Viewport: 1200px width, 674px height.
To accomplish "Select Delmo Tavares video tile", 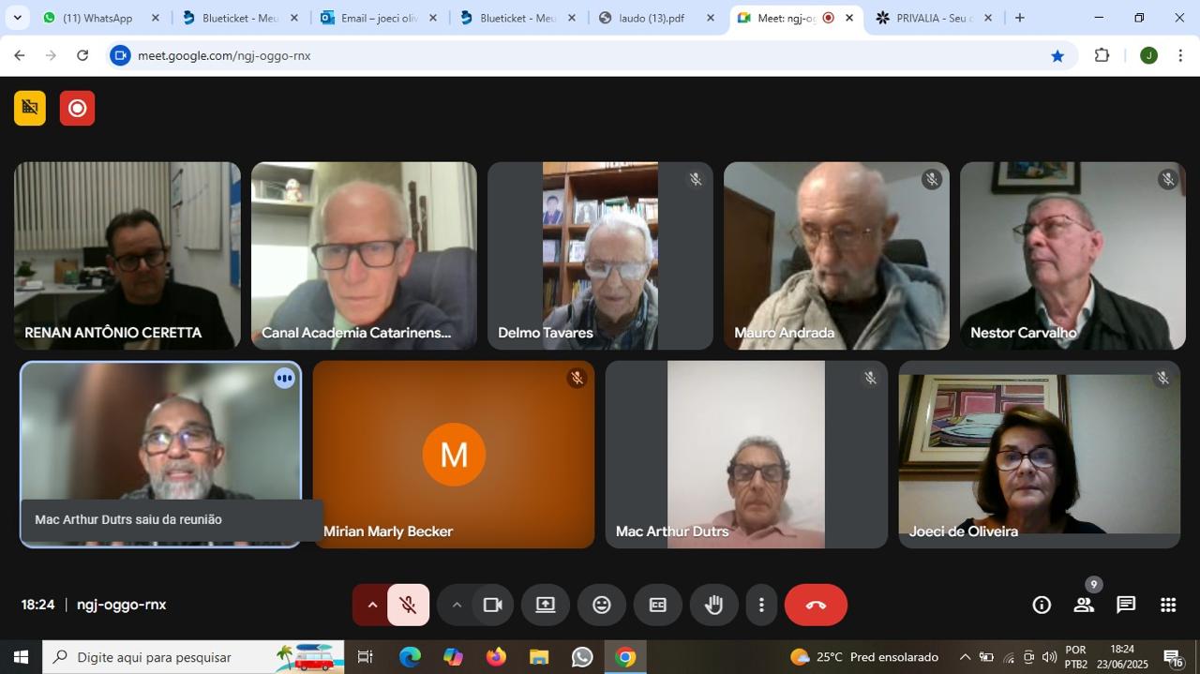I will click(600, 256).
